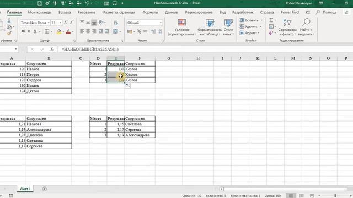Expand Условное форматирование menu

point(182,28)
